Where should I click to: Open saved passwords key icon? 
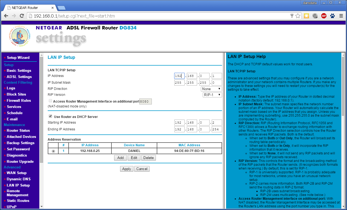pos(292,16)
